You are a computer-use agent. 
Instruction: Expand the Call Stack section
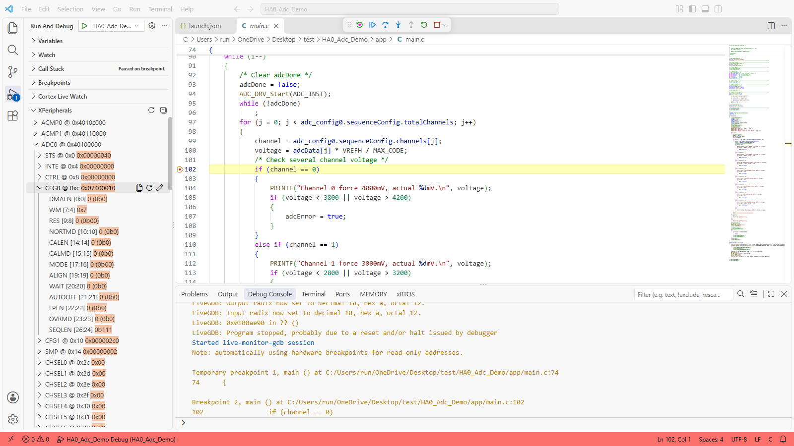tap(99, 69)
